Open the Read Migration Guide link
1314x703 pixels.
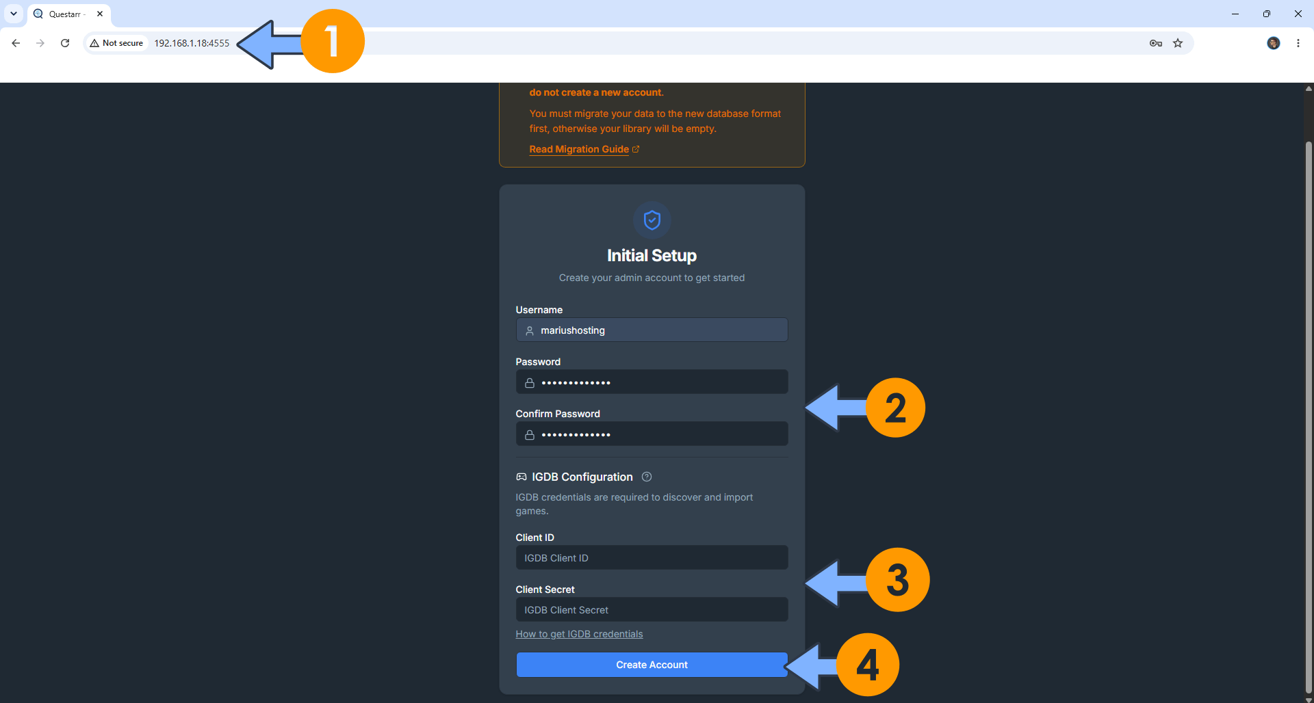(x=579, y=149)
